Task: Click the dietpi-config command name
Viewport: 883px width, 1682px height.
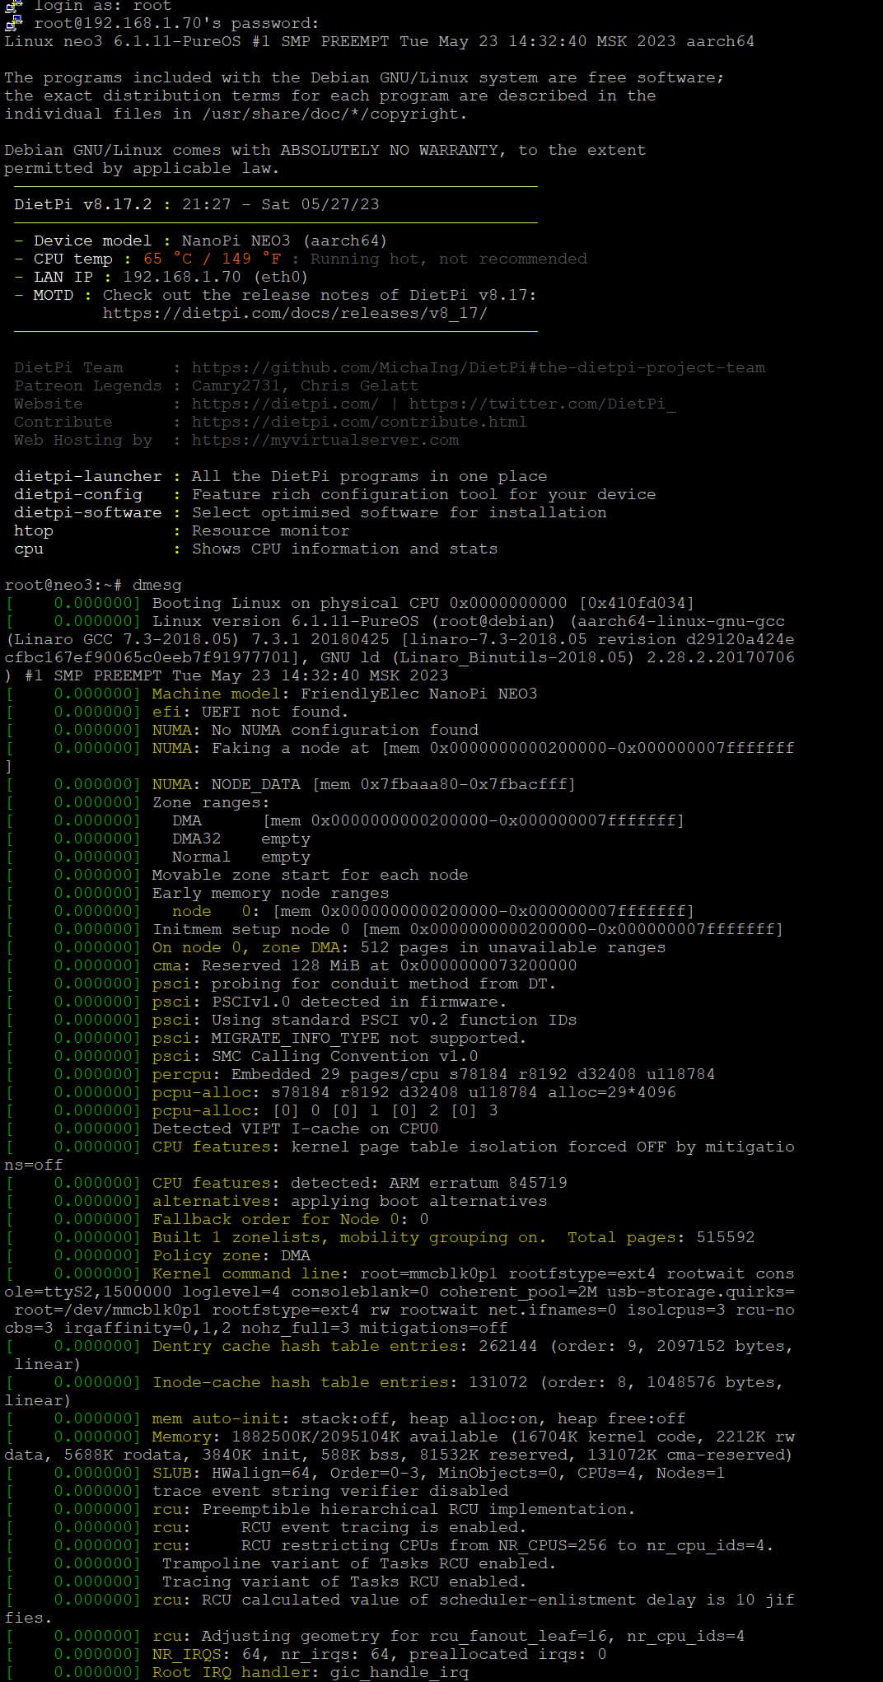Action: tap(78, 494)
